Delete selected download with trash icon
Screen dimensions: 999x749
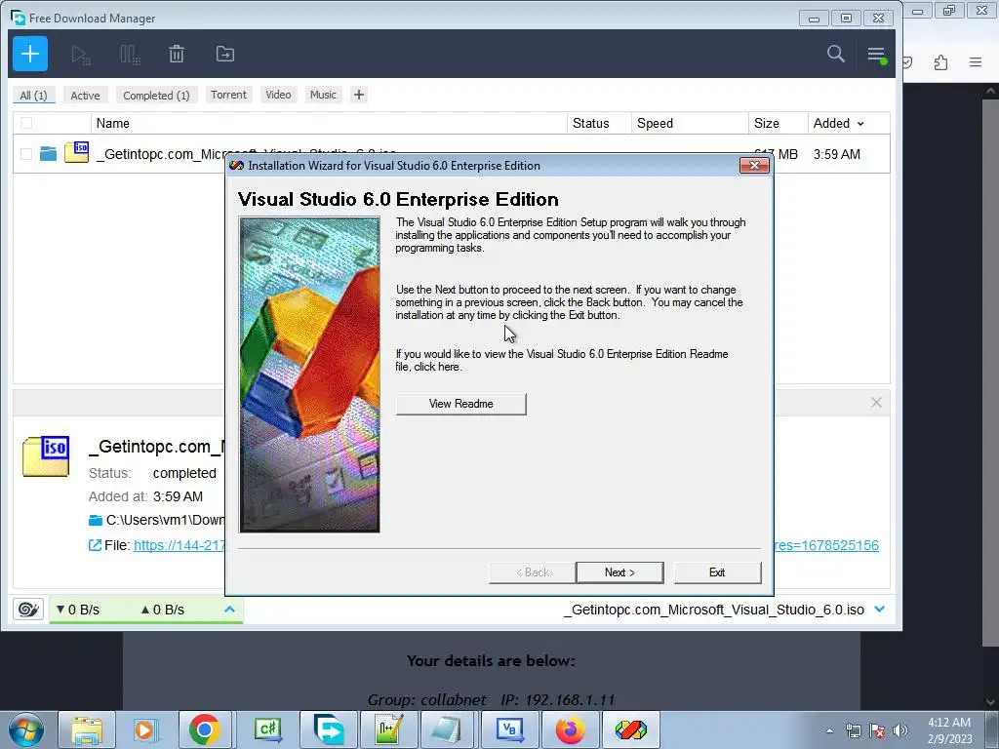click(177, 55)
